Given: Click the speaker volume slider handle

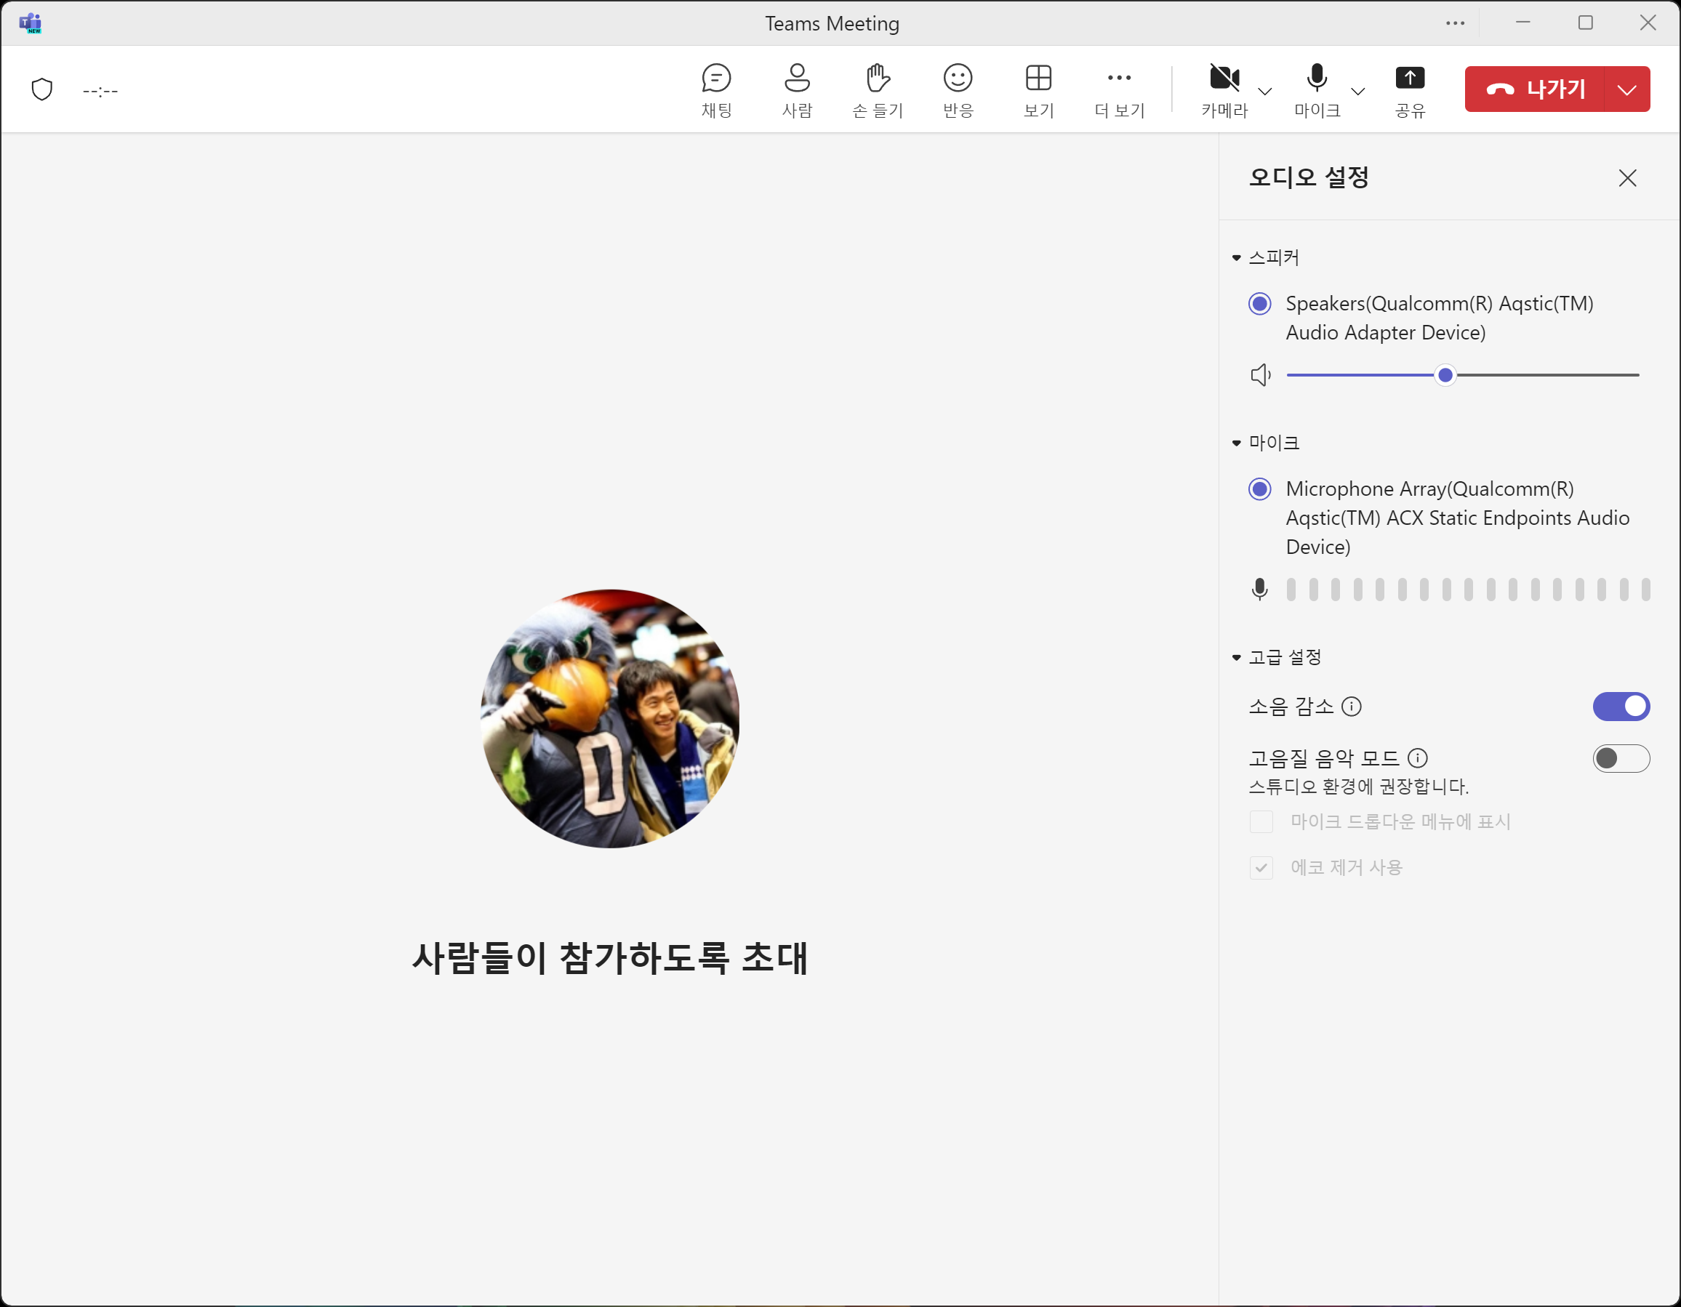Looking at the screenshot, I should tap(1445, 375).
